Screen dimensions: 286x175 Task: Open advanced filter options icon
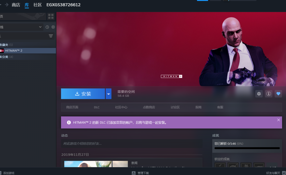tap(51, 36)
